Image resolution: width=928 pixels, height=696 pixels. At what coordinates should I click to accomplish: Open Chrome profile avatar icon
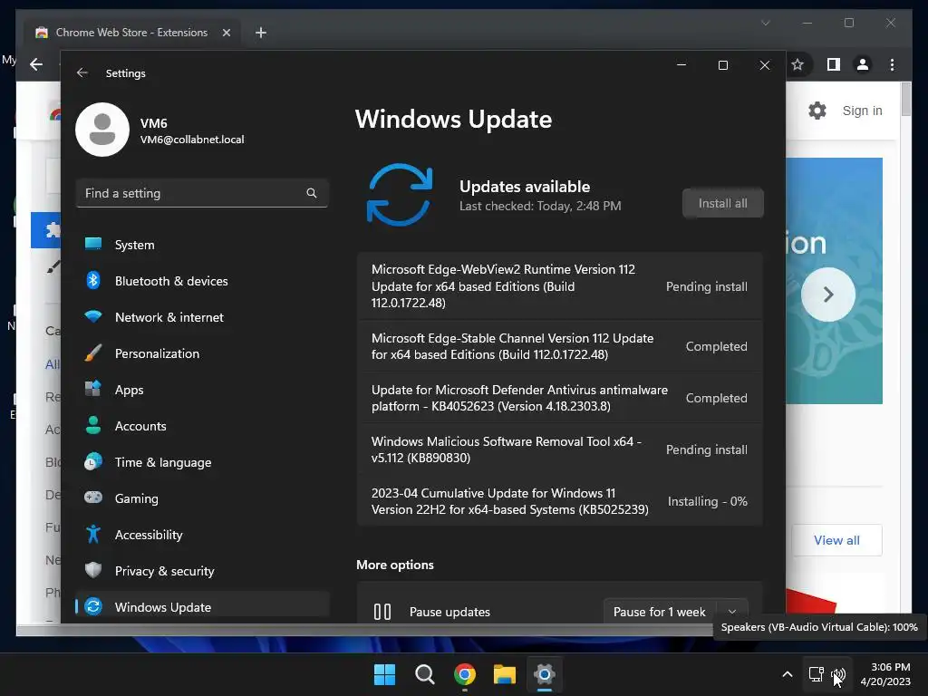(863, 64)
